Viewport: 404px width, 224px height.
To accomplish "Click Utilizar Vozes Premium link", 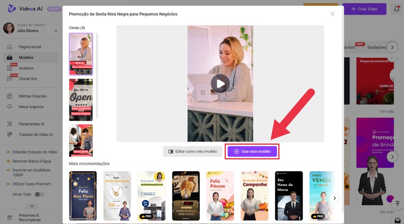I will 32,184.
